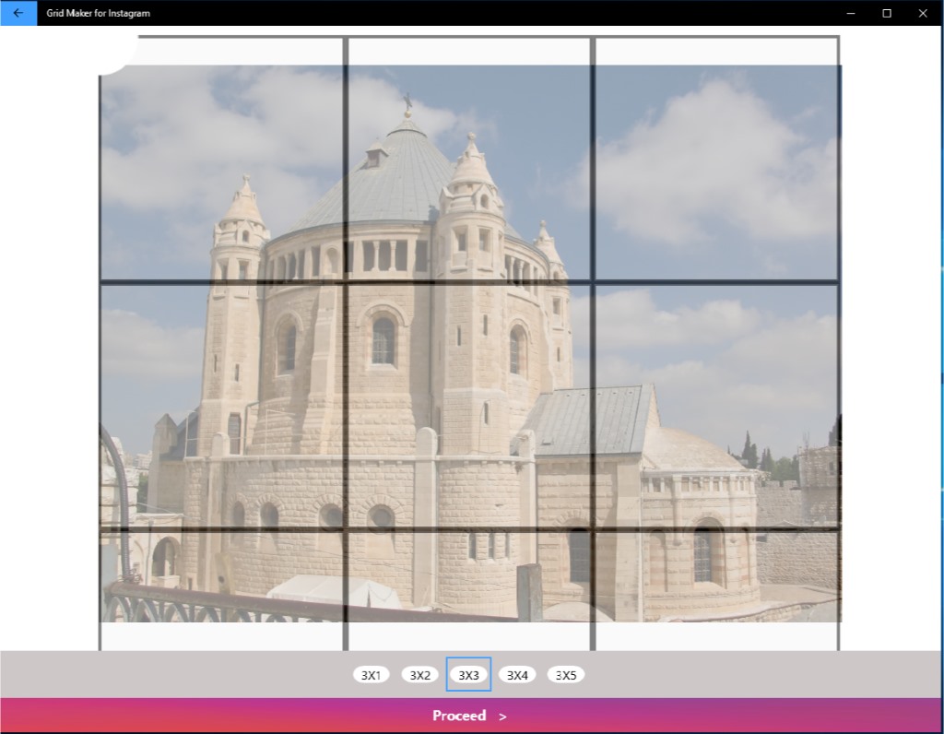Select the top-center cell showing the dome
The width and height of the screenshot is (944, 734).
coord(468,159)
